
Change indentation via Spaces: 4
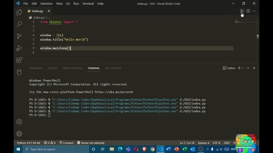203,143
